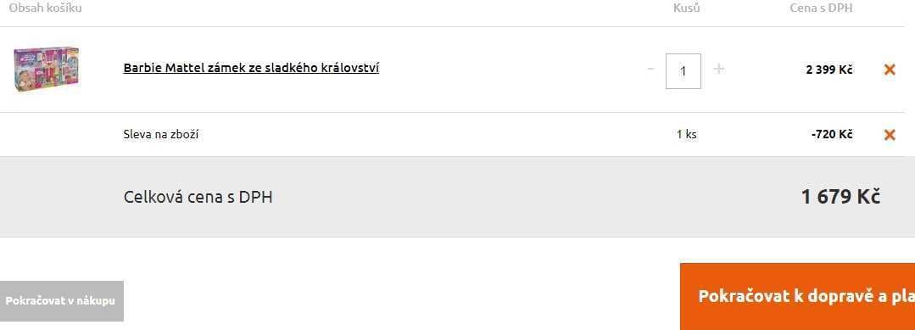The height and width of the screenshot is (330, 915).
Task: Click the Sleva na zboží label
Action: 161,135
